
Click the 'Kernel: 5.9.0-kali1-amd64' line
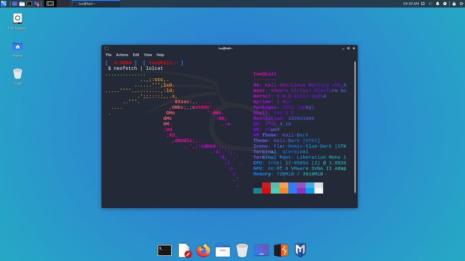click(x=290, y=96)
